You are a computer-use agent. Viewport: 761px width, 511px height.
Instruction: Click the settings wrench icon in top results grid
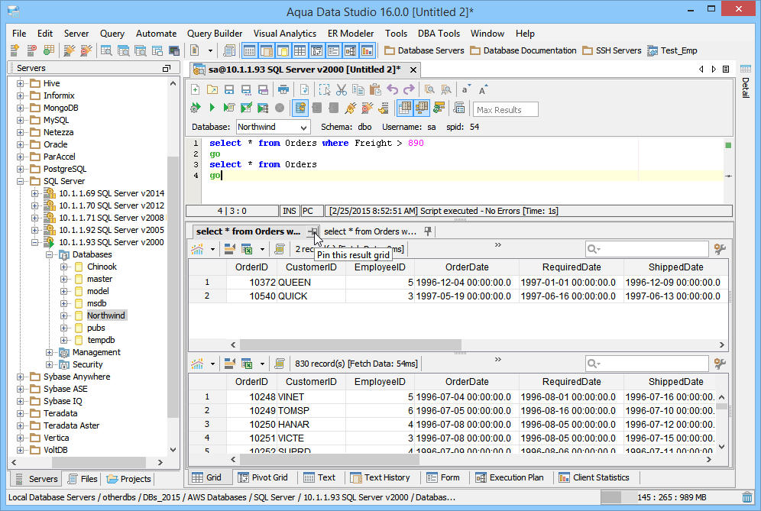point(720,249)
